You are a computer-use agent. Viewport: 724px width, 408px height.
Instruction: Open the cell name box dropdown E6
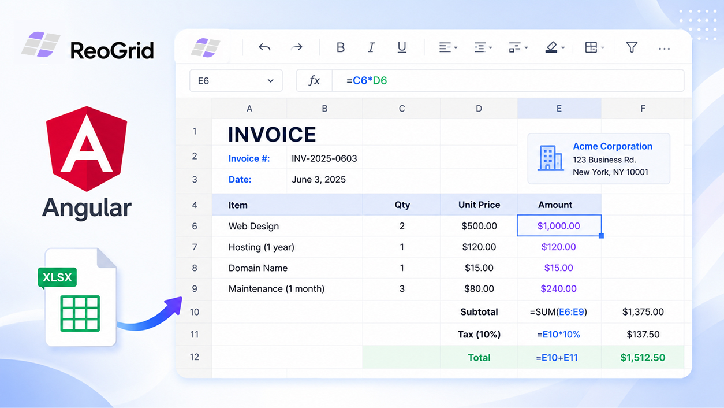click(236, 81)
